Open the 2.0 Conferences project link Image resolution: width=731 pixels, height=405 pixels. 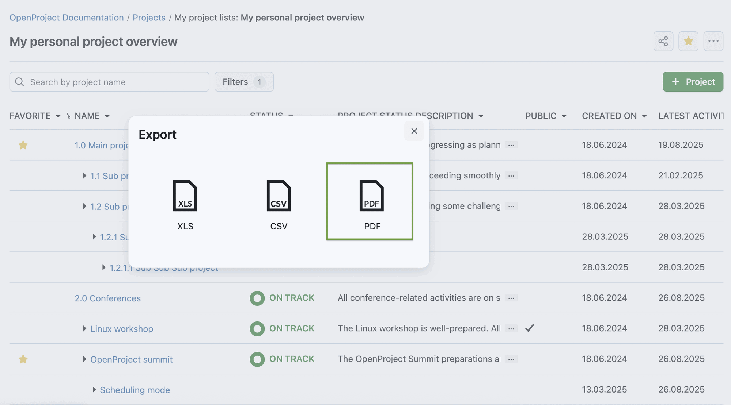coord(107,298)
